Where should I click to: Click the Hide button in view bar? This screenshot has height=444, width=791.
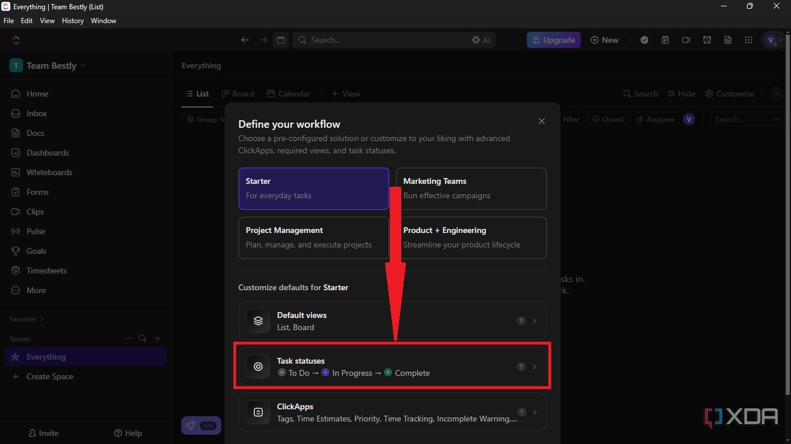[682, 94]
